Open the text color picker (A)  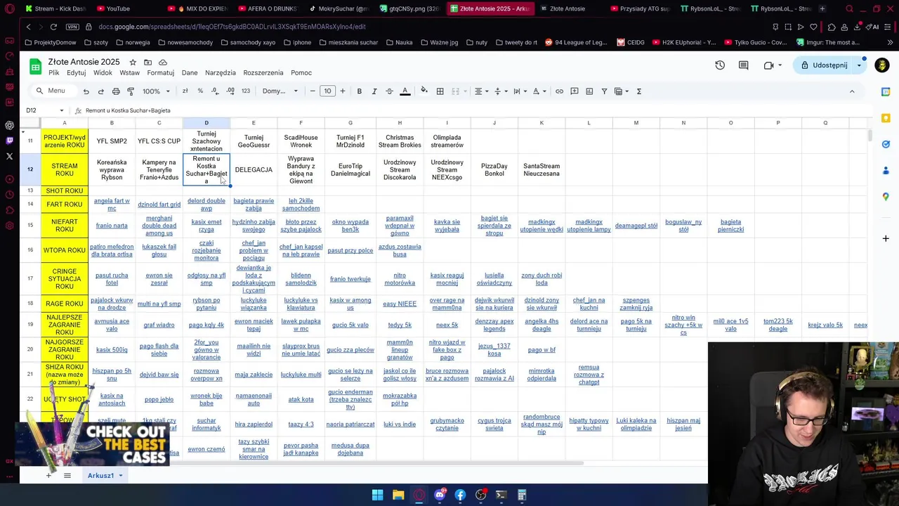point(405,91)
